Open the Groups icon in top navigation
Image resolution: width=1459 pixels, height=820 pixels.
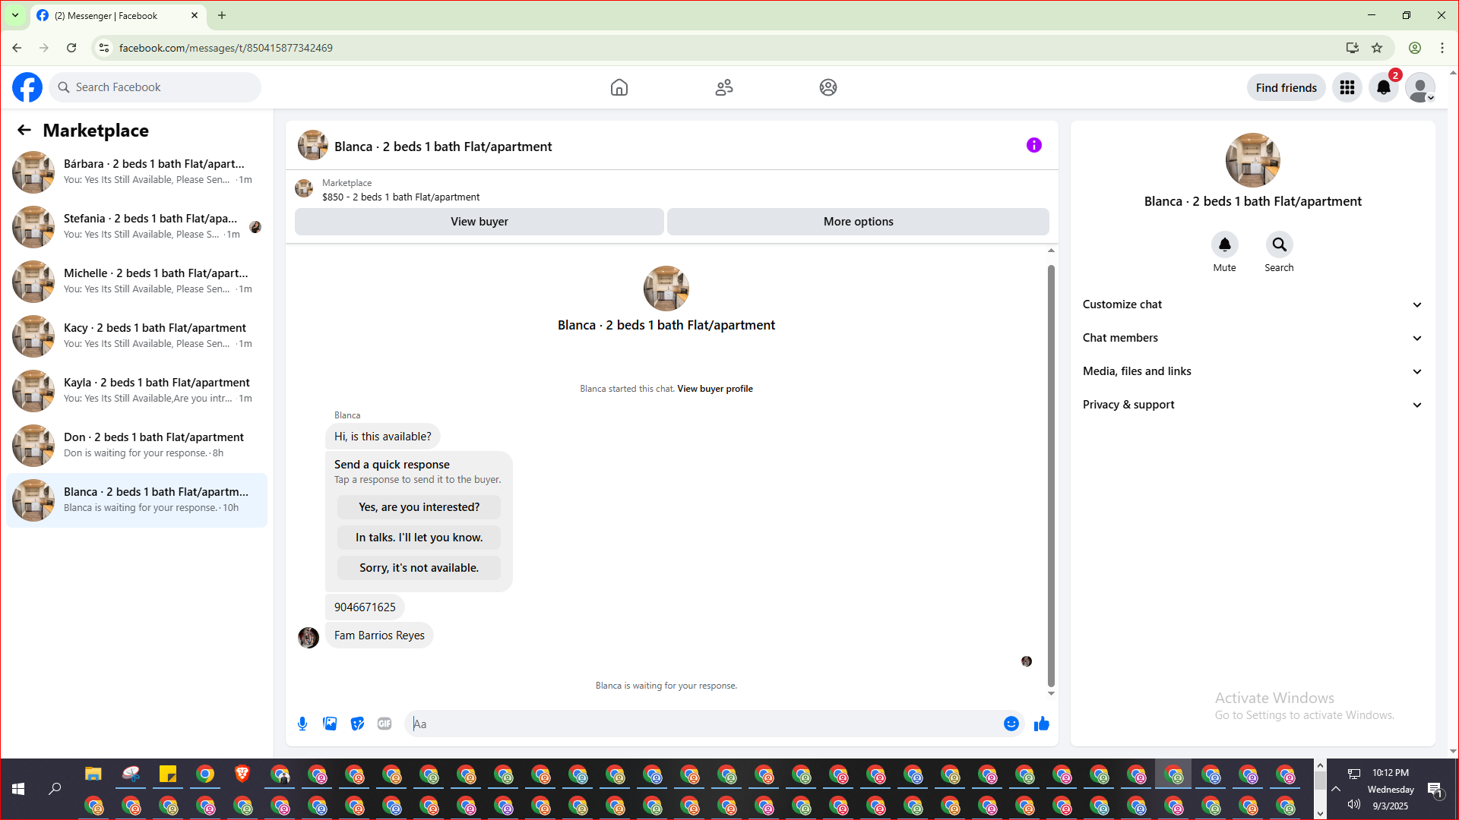pos(828,87)
